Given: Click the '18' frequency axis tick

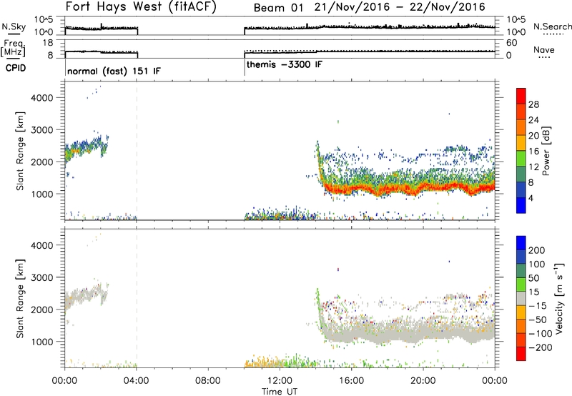Looking at the screenshot, I should click(48, 43).
